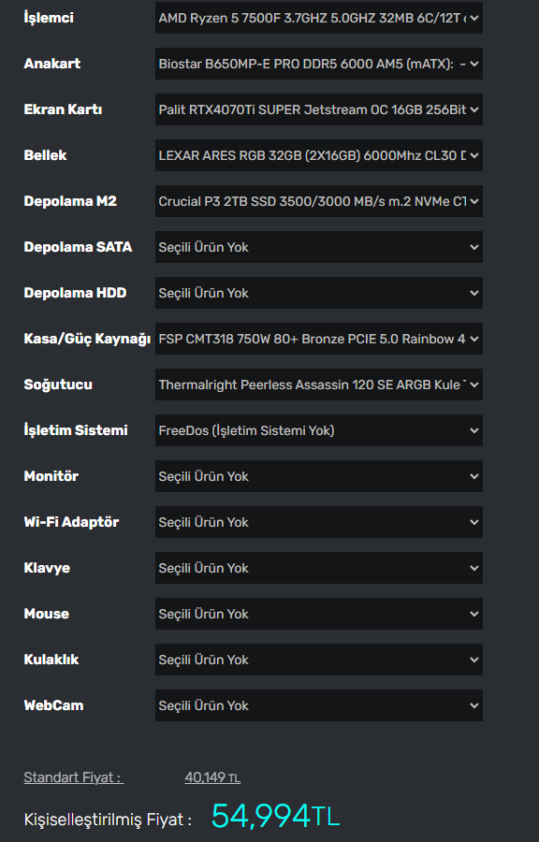Viewport: 539px width, 842px height.
Task: Open the Wi-Fi Adaptör dropdown
Action: click(x=319, y=522)
